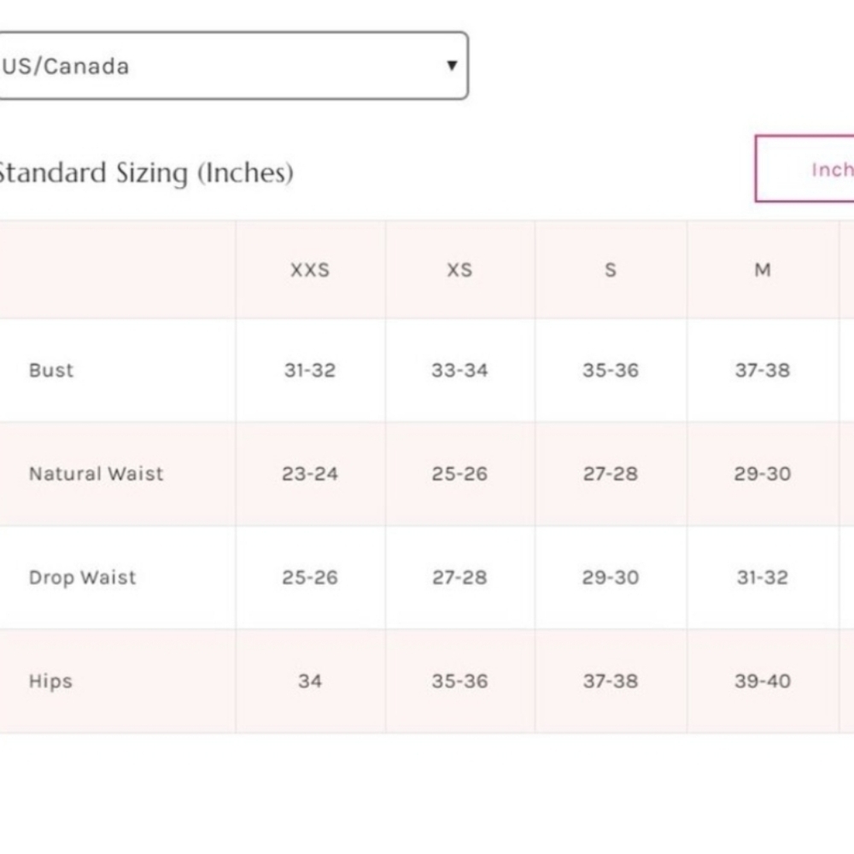Click the S drop waist value 29-30
Image resolution: width=854 pixels, height=854 pixels.
coord(611,577)
